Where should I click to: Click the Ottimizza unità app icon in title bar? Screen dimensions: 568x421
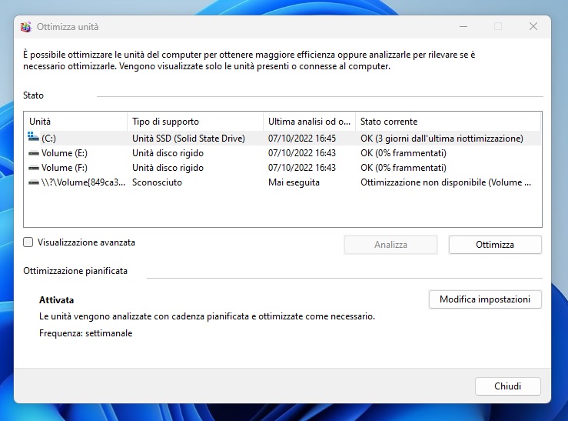point(25,27)
